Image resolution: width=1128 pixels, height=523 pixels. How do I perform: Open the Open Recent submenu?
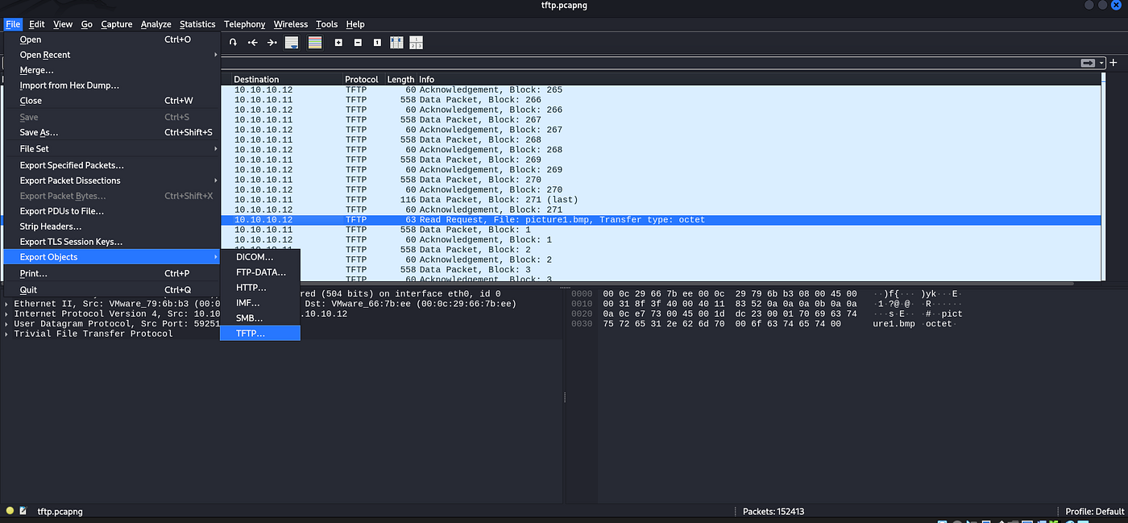[x=112, y=55]
